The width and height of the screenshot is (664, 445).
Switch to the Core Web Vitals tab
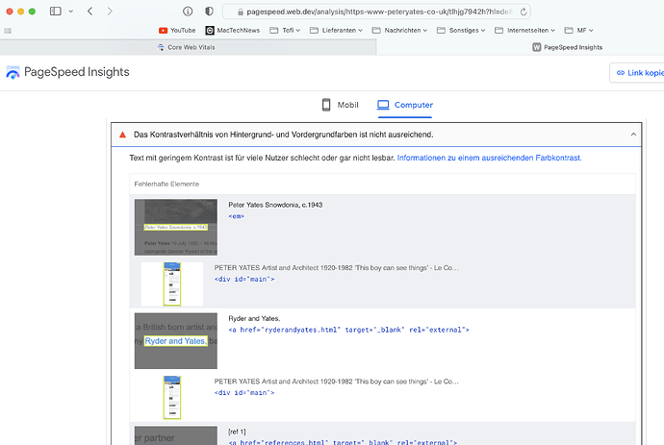[188, 47]
